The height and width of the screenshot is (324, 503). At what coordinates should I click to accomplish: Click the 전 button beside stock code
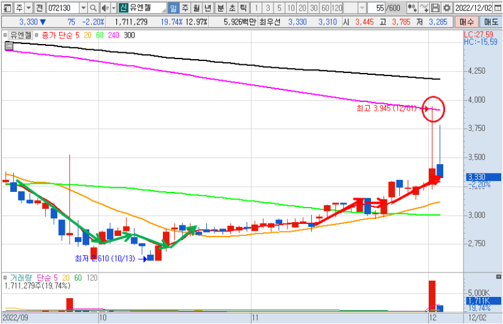click(40, 8)
